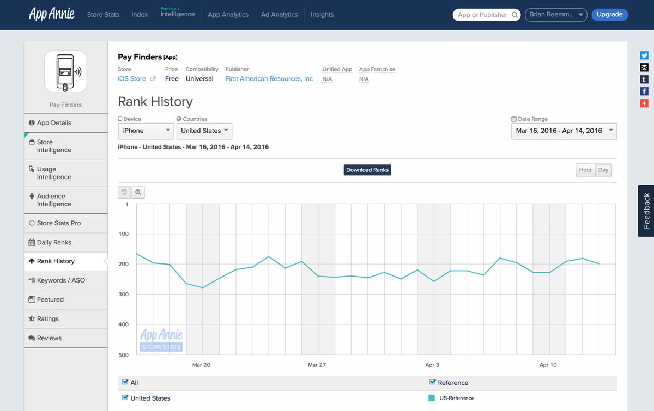Share via the Tumblr icon
This screenshot has height=411, width=654.
point(644,79)
